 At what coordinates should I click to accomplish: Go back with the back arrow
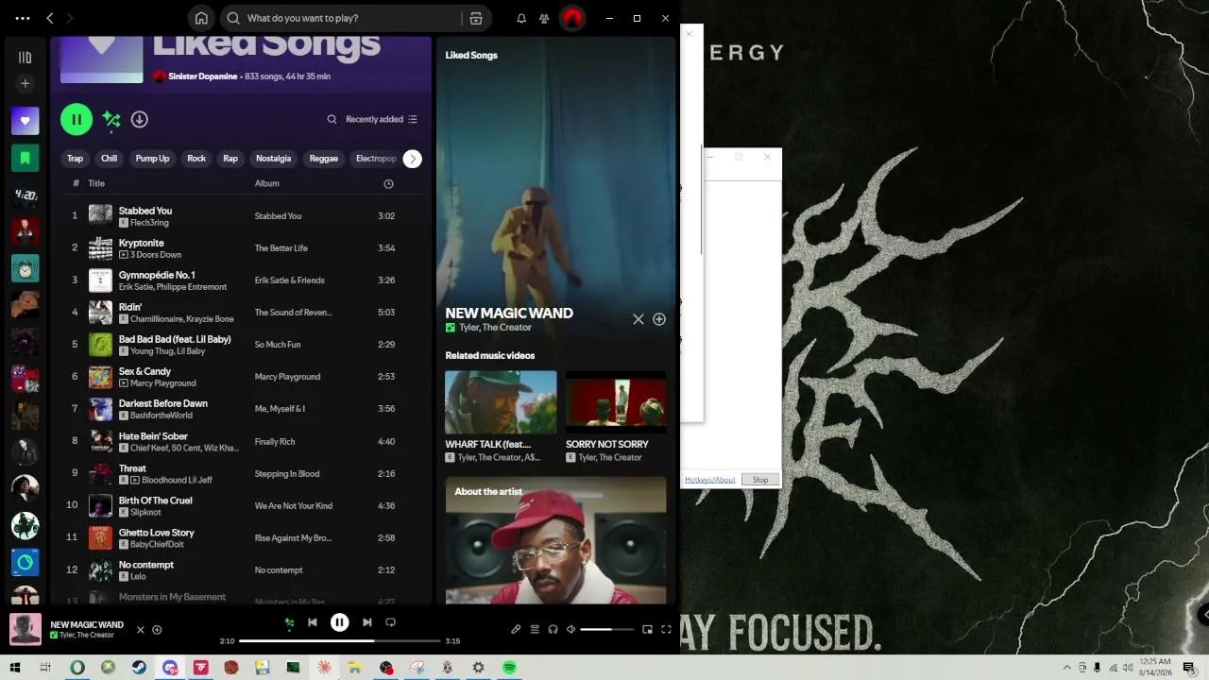point(50,18)
